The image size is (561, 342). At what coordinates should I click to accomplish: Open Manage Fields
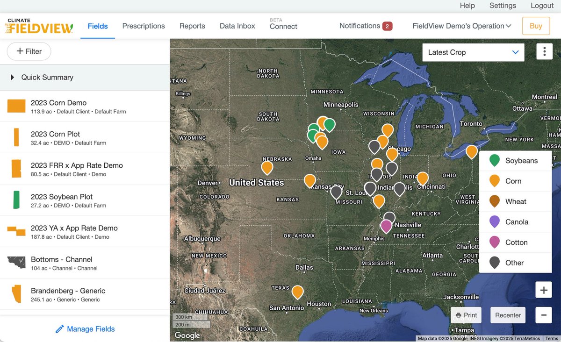pos(85,329)
